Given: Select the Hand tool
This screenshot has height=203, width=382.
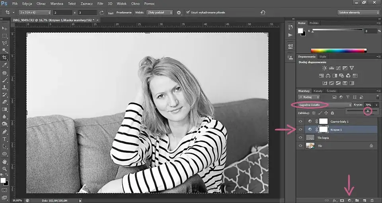Looking at the screenshot, I should click(x=4, y=161).
